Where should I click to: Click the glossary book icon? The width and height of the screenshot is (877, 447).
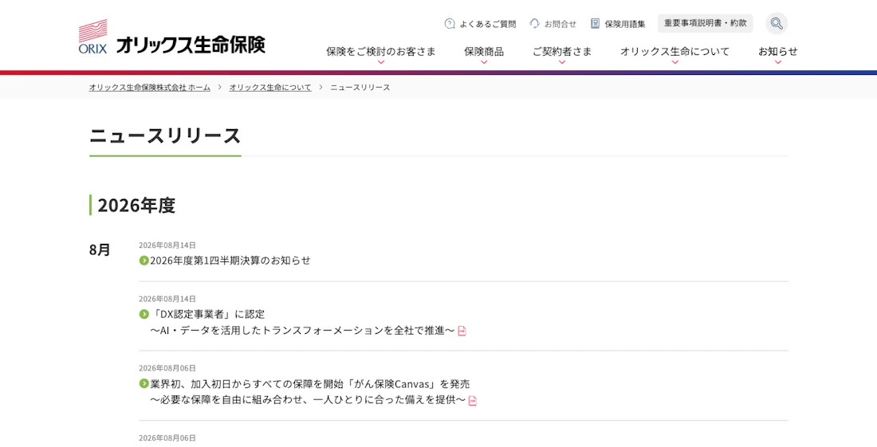click(595, 23)
